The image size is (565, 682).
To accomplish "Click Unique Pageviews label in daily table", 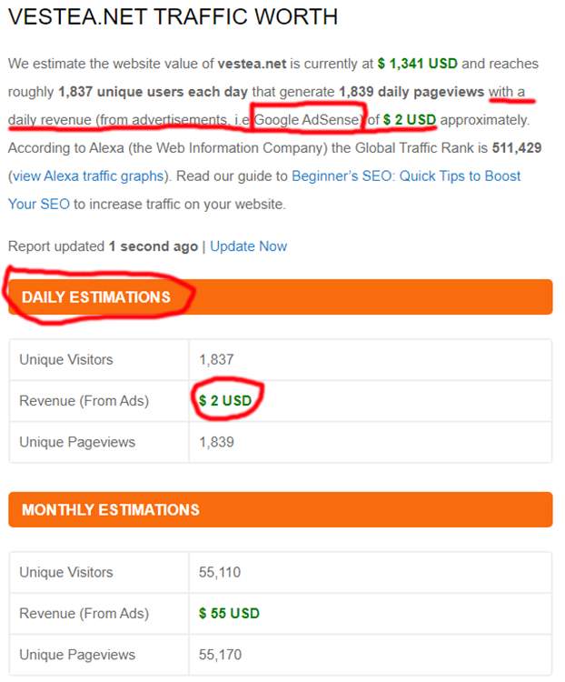I will click(x=77, y=442).
